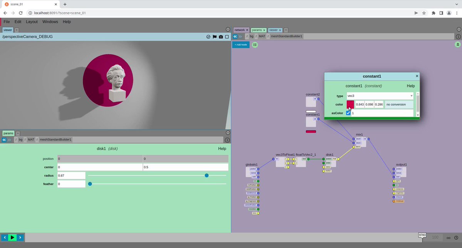The width and height of the screenshot is (462, 248).
Task: Select the constant1 node in network
Action: [311, 122]
